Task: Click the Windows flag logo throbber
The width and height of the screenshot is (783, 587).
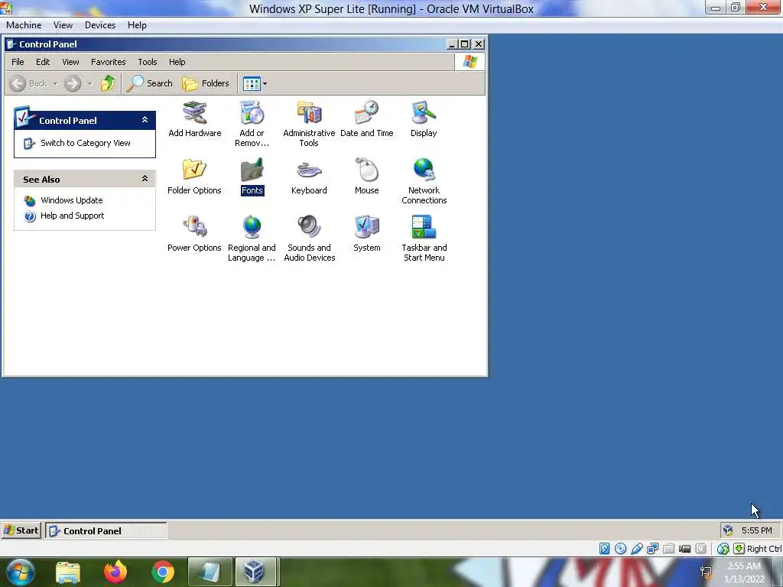Action: (470, 62)
